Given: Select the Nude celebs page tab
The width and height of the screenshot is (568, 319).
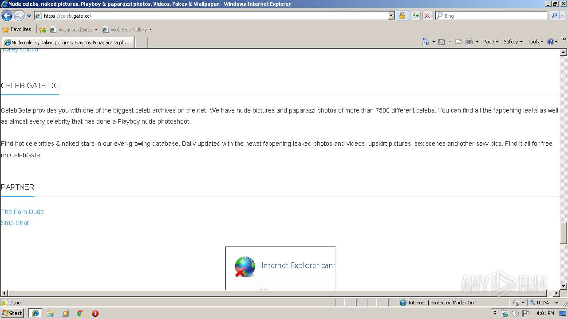Looking at the screenshot, I should coord(68,43).
